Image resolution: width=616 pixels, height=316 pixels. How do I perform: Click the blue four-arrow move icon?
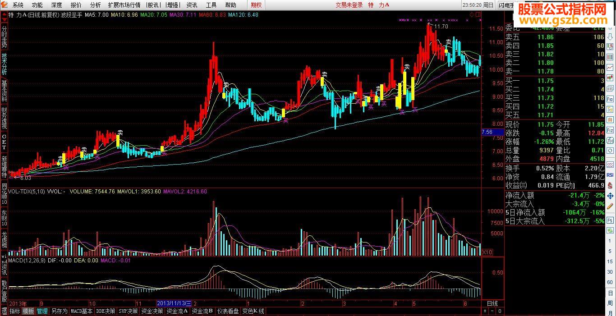(x=610, y=196)
